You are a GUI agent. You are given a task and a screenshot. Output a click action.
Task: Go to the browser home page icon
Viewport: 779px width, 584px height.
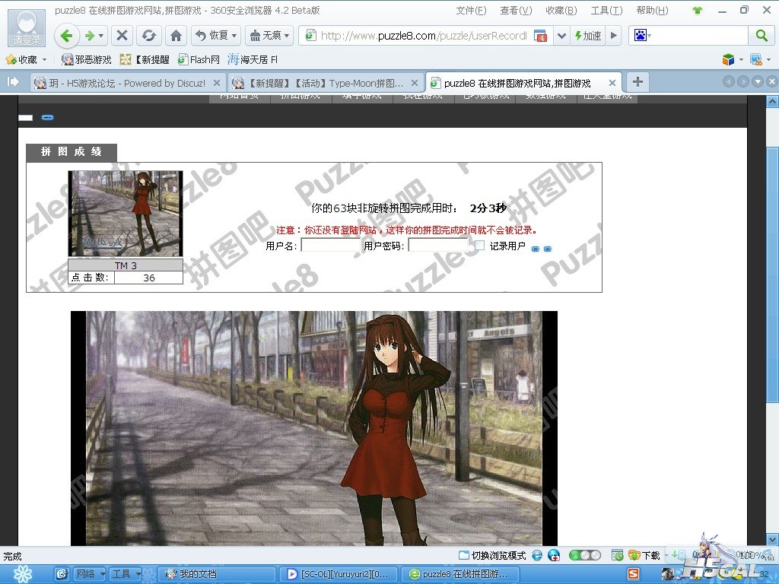click(176, 36)
